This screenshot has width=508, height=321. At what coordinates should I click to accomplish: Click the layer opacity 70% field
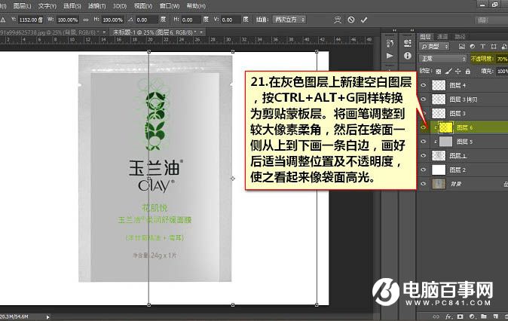(x=501, y=59)
